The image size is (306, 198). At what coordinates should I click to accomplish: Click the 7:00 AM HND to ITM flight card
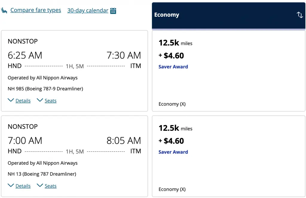pyautogui.click(x=74, y=145)
